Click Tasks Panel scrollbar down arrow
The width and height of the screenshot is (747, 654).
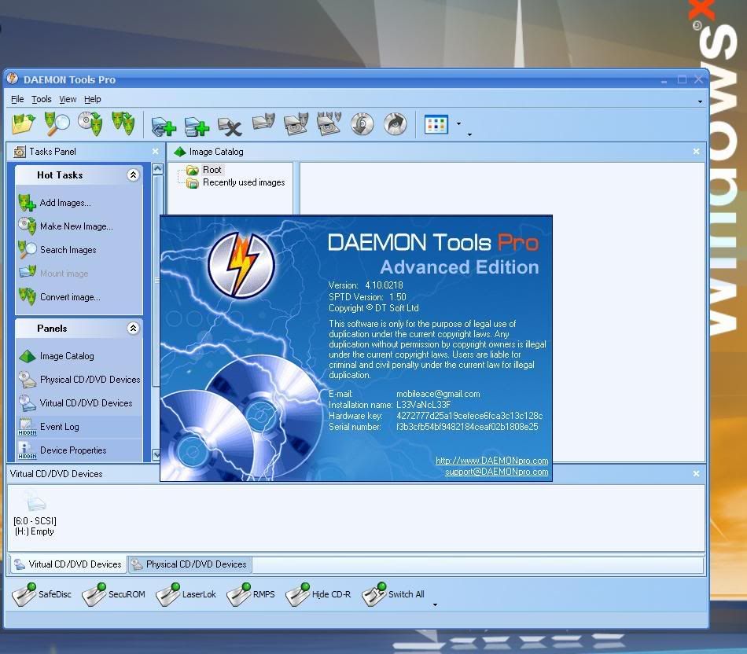(156, 454)
